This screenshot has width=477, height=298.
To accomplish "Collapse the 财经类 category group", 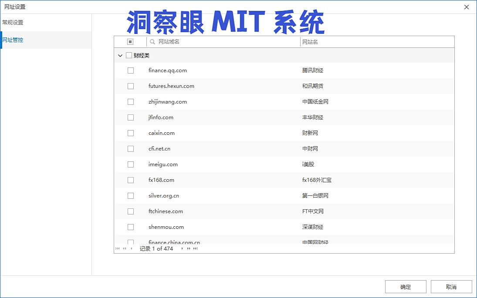I will coord(120,56).
